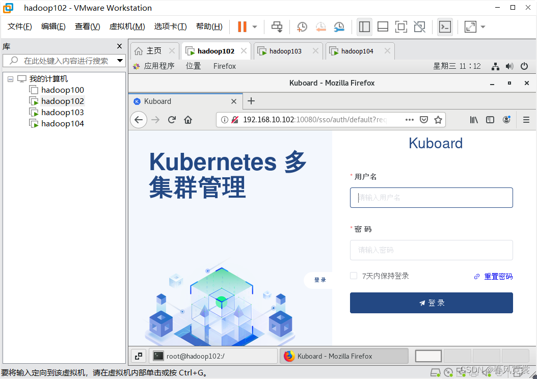Open the stretch display dropdown arrow
This screenshot has width=537, height=379.
pyautogui.click(x=483, y=26)
